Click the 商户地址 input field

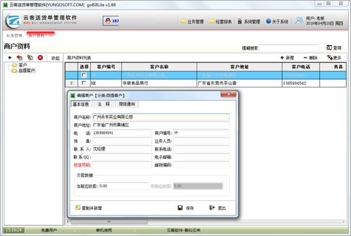[x=161, y=125]
